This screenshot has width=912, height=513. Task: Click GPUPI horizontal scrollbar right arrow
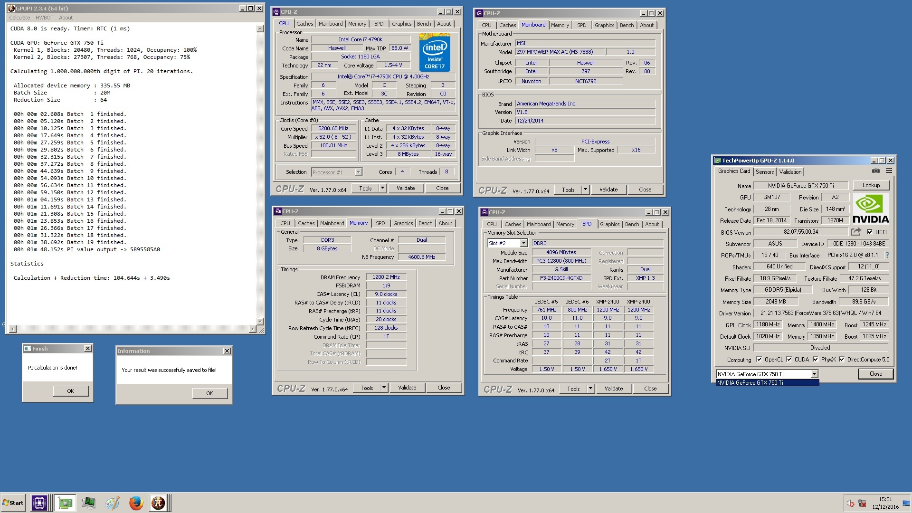[253, 329]
